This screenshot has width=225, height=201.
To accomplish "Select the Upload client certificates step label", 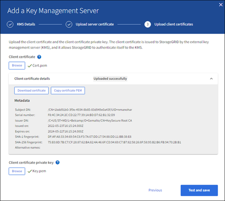I will (x=173, y=24).
